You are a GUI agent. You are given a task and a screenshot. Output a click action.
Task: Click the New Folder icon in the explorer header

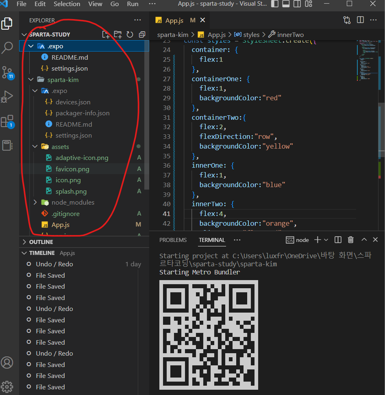coord(118,35)
